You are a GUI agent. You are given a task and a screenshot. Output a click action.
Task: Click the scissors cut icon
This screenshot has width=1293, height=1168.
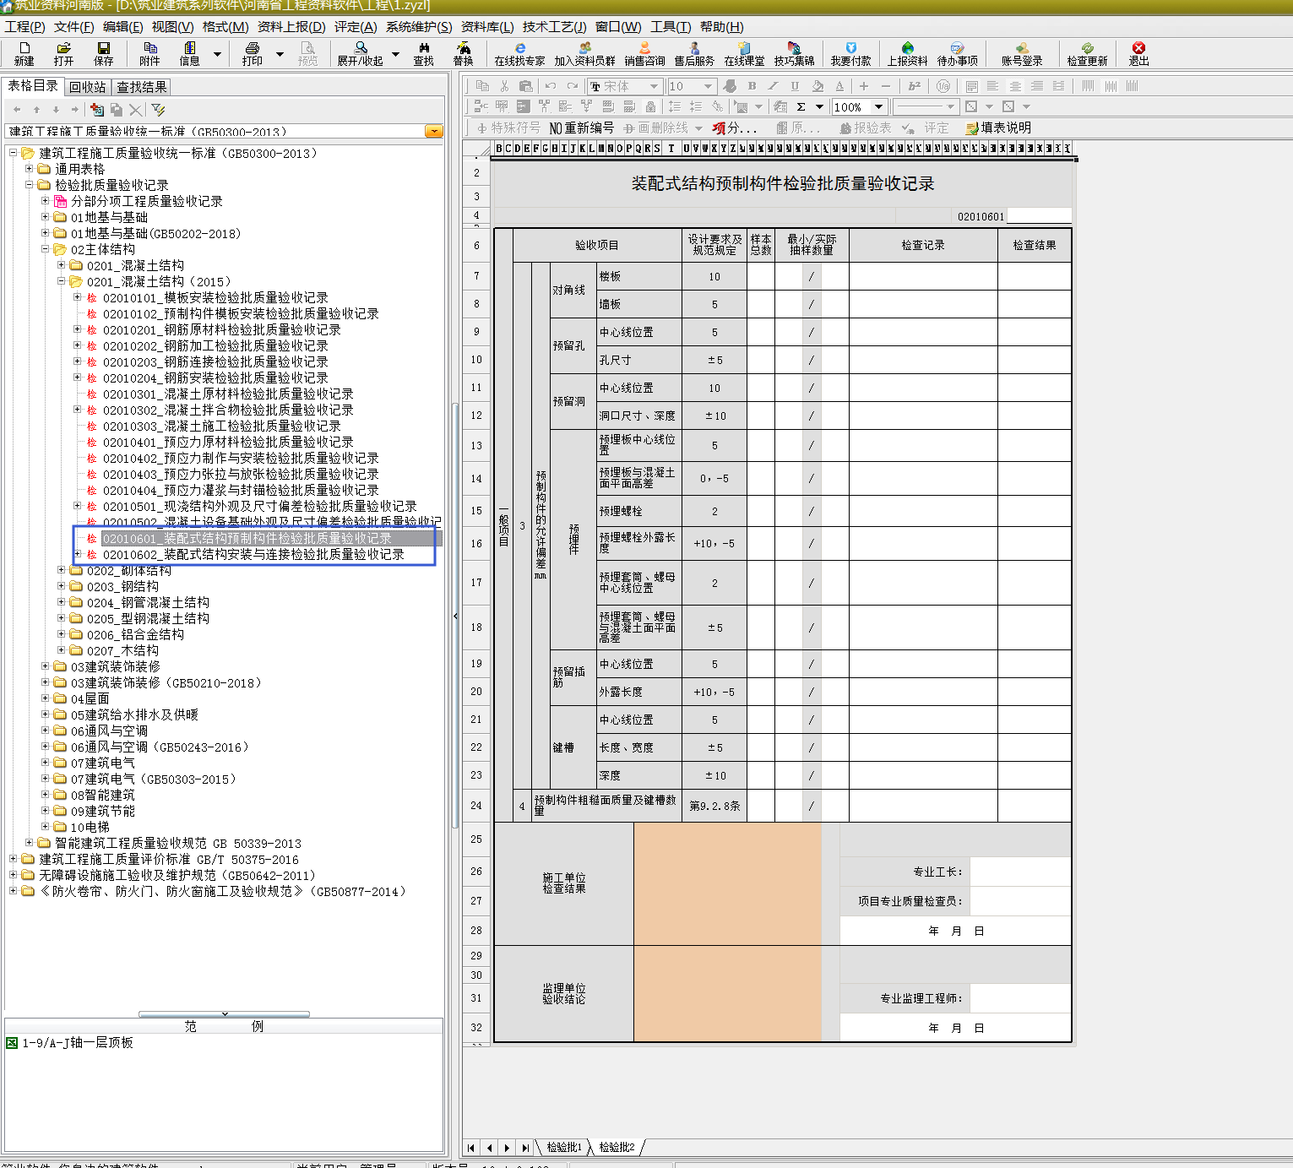point(504,86)
